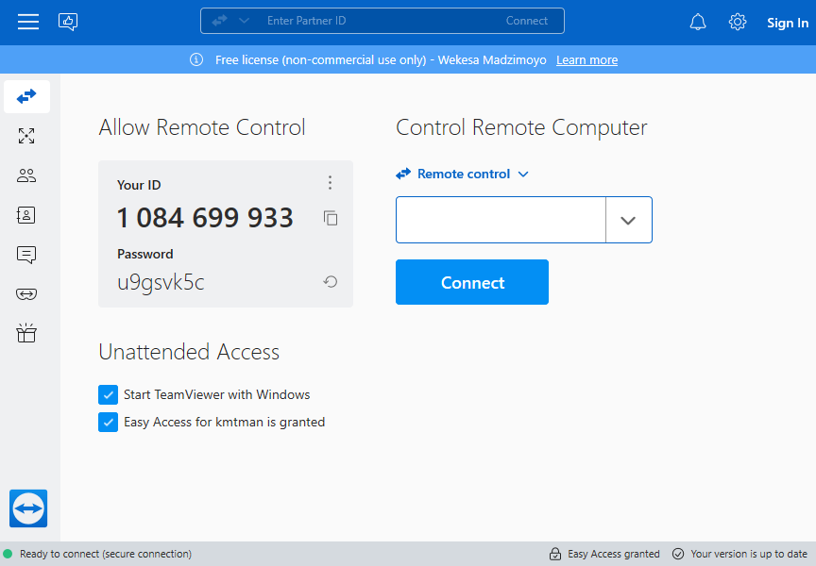The image size is (816, 566).
Task: Click the version up-to-date check icon
Action: (x=678, y=554)
